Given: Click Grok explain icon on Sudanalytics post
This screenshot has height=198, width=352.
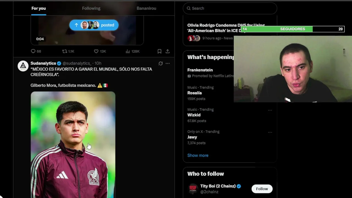Looking at the screenshot, I should (161, 63).
